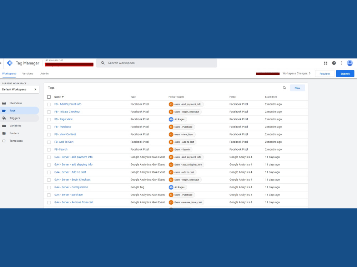Click trigger icon in GA4 - Server - purchase row

[171, 195]
